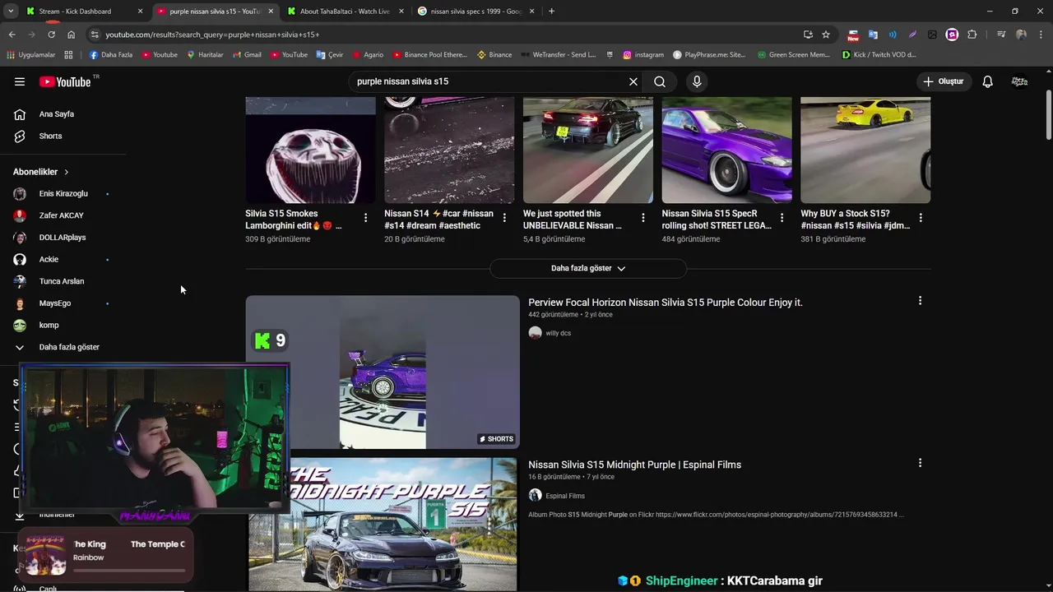Open the media control playlist icon
This screenshot has height=592, width=1053.
coord(1000,35)
